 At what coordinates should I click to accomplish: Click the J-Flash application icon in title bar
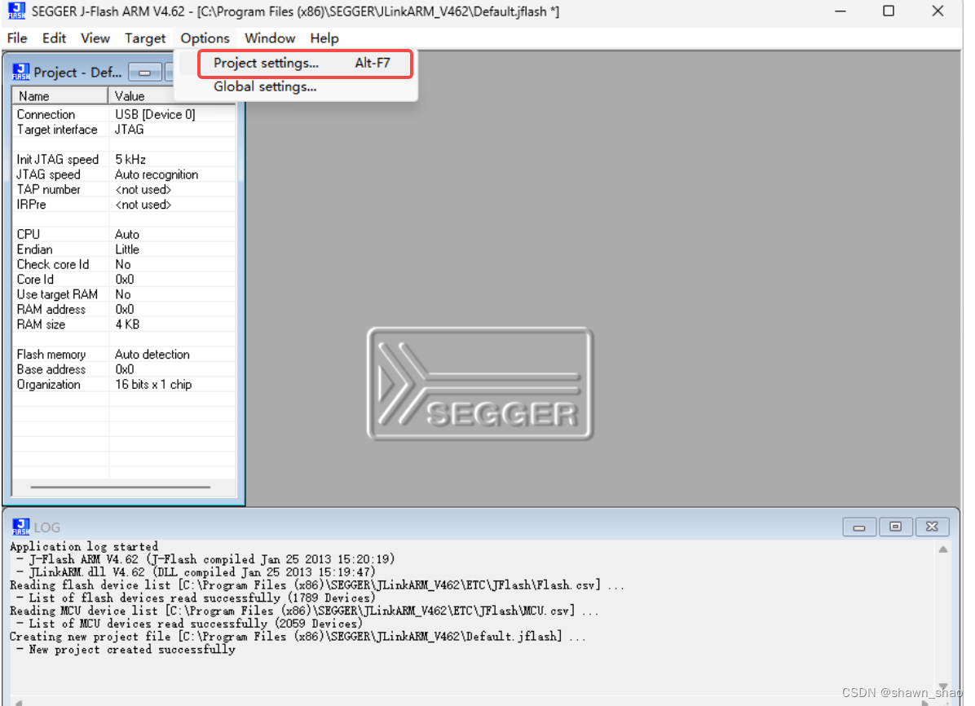[x=16, y=11]
